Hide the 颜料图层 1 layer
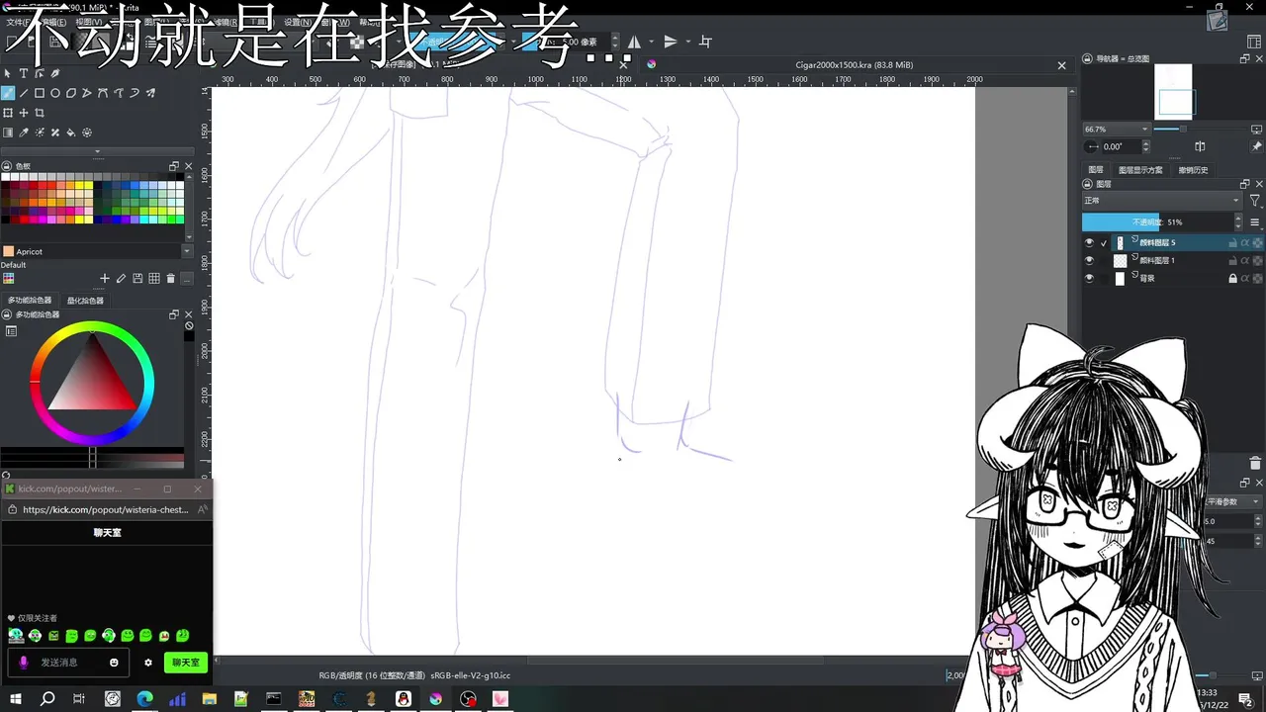The height and width of the screenshot is (712, 1266). (1089, 260)
